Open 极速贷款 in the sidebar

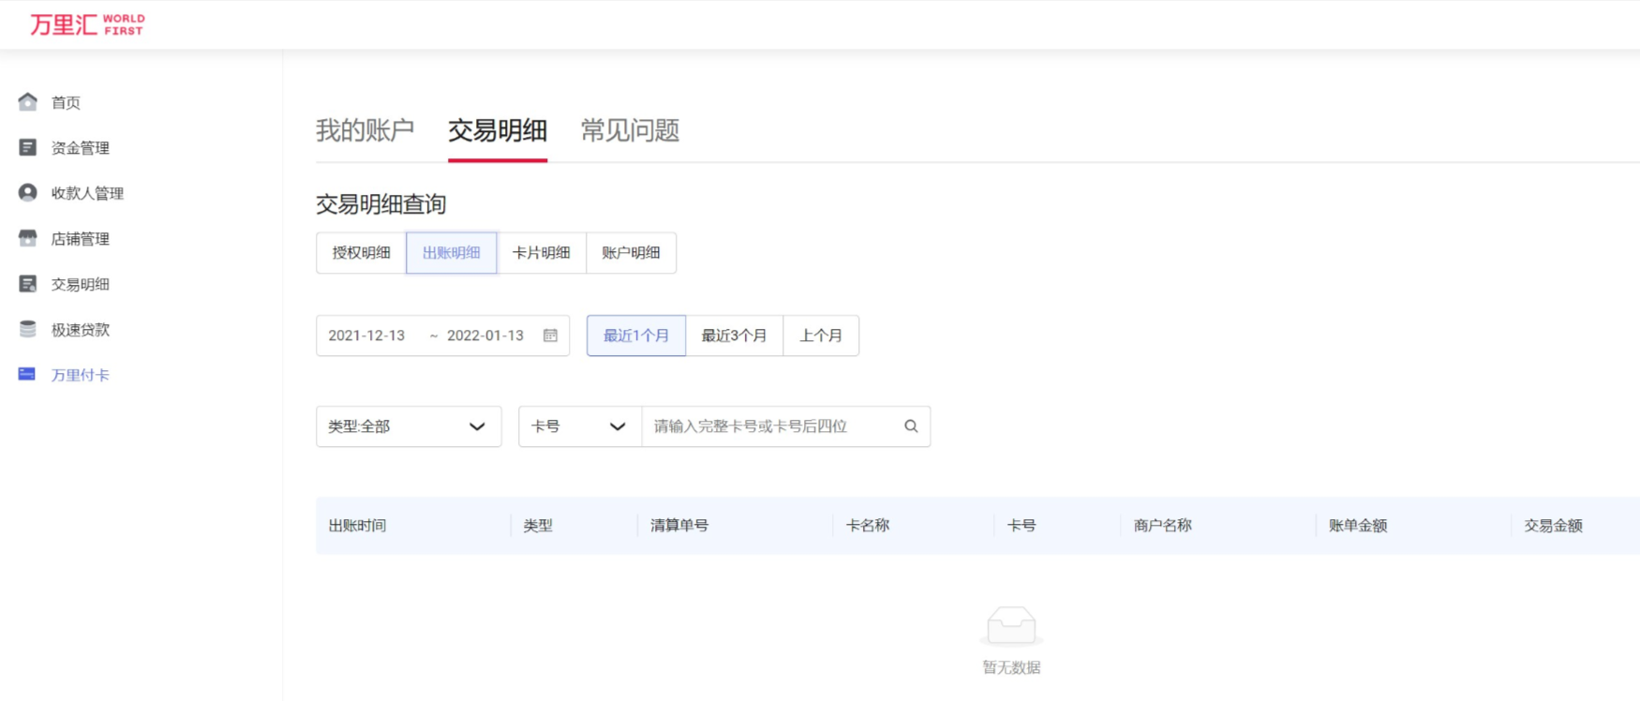tap(81, 330)
